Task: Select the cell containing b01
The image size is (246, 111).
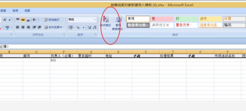Action: click(x=64, y=60)
